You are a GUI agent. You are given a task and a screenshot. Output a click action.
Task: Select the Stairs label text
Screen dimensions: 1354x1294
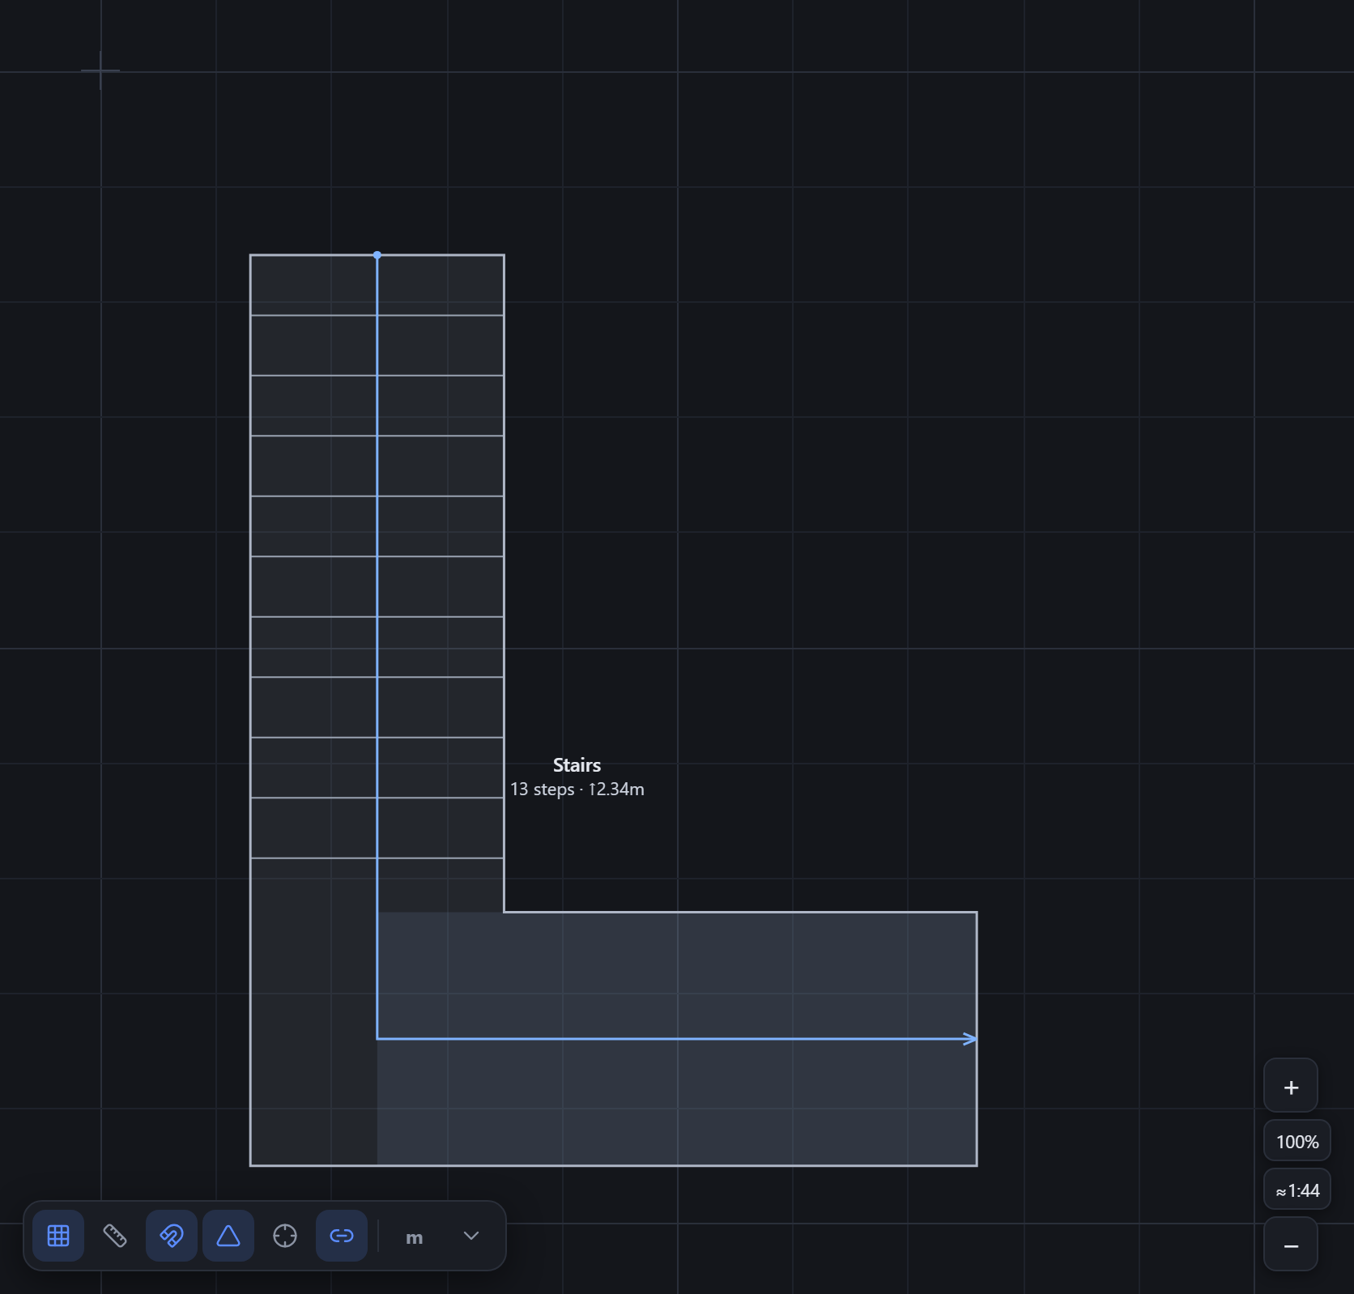click(x=577, y=765)
